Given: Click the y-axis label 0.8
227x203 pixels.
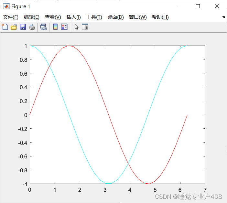Looking at the screenshot, I should tap(24, 60).
